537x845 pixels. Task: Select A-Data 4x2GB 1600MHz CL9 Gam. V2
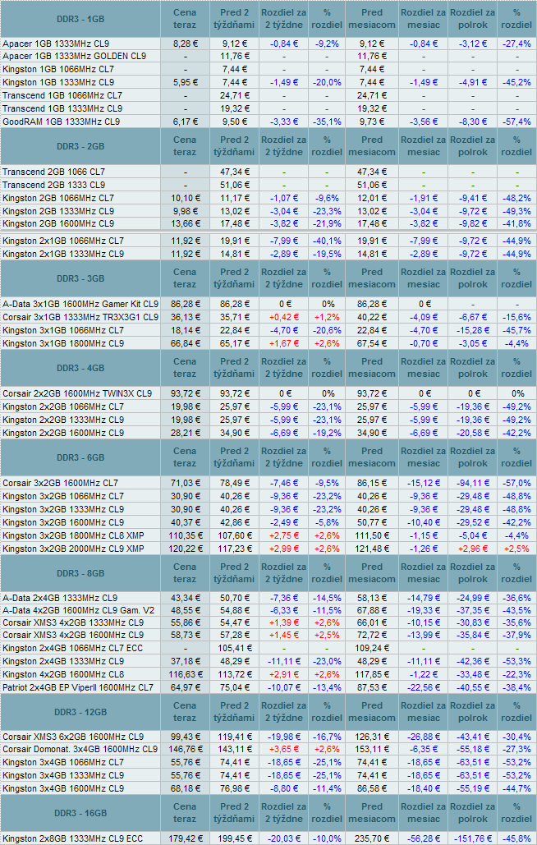(x=79, y=611)
